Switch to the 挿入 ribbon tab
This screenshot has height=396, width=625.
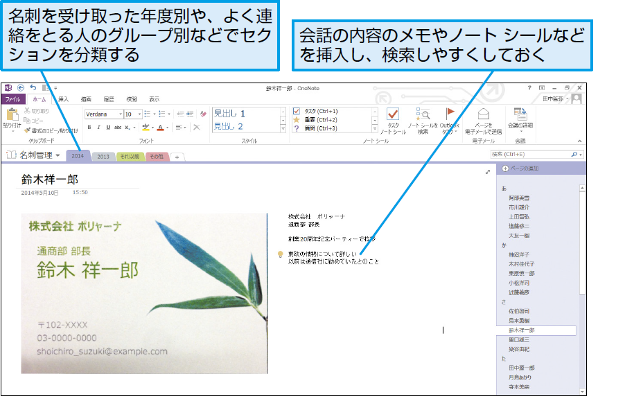click(63, 99)
